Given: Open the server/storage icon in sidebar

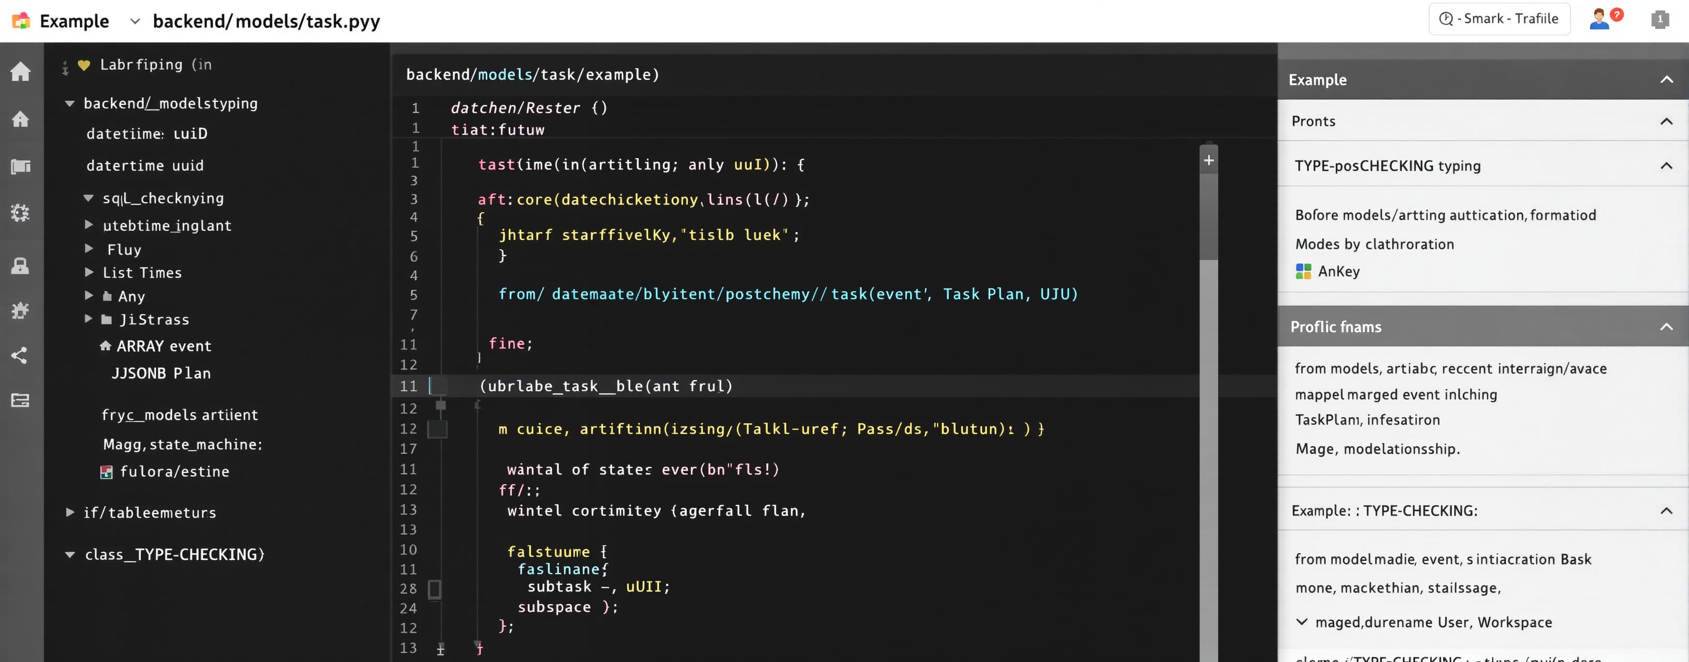Looking at the screenshot, I should (x=20, y=400).
